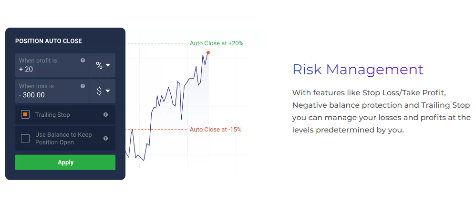Open the profit unit % dropdown
Image resolution: width=476 pixels, height=203 pixels.
[x=103, y=65]
